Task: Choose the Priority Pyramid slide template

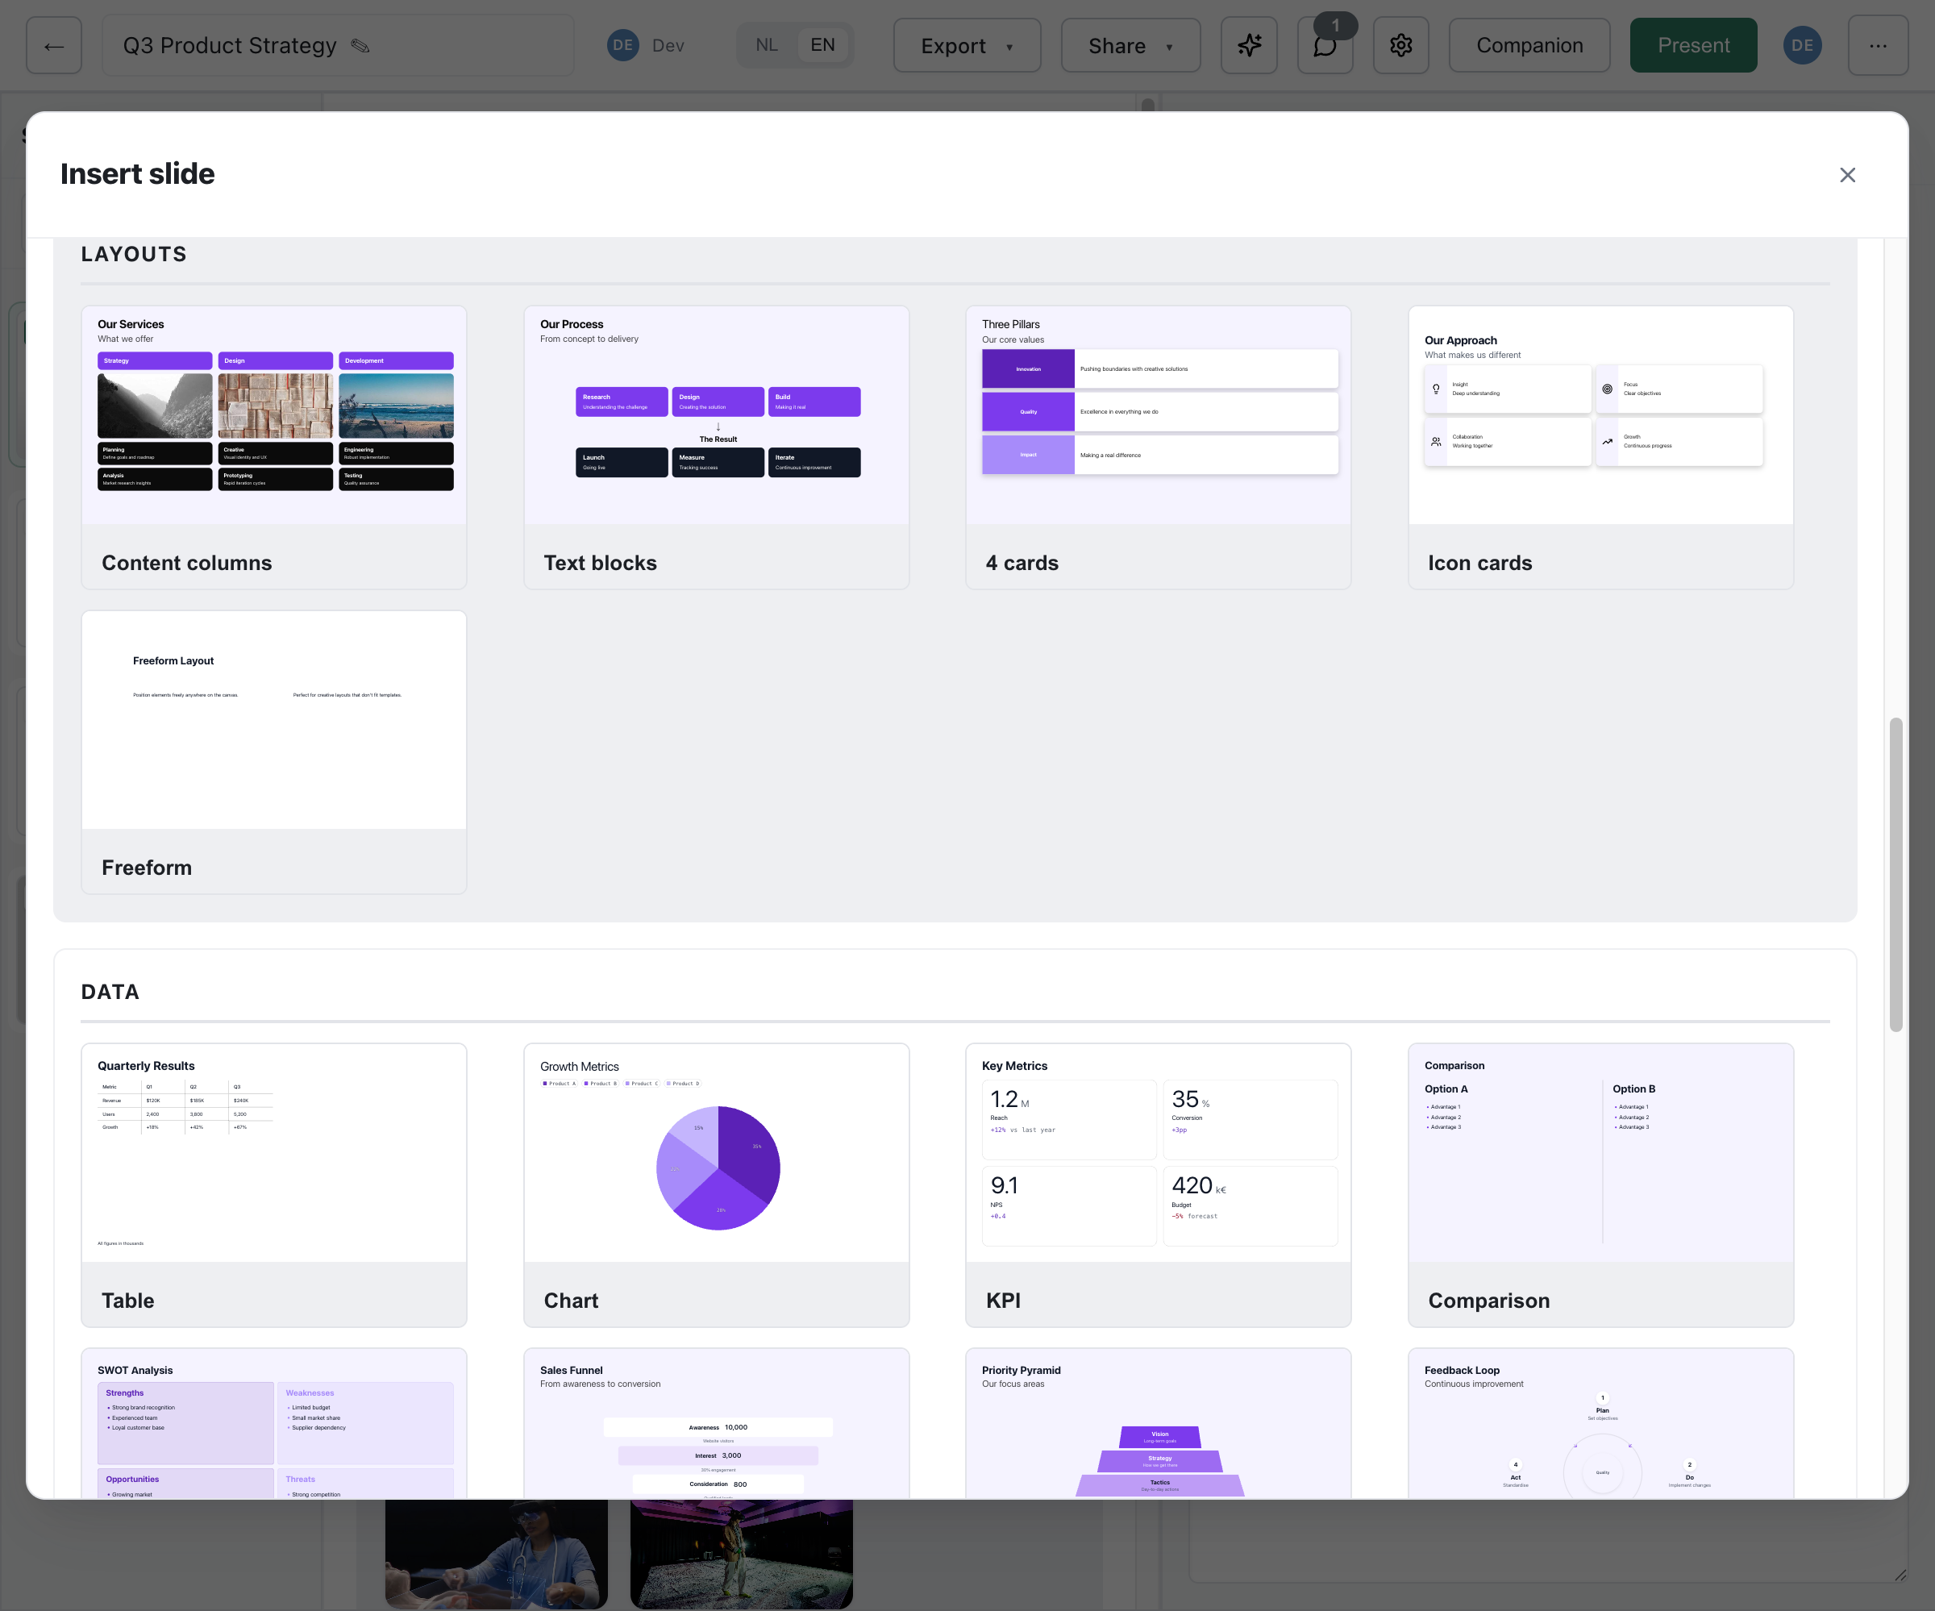Action: pos(1159,1423)
